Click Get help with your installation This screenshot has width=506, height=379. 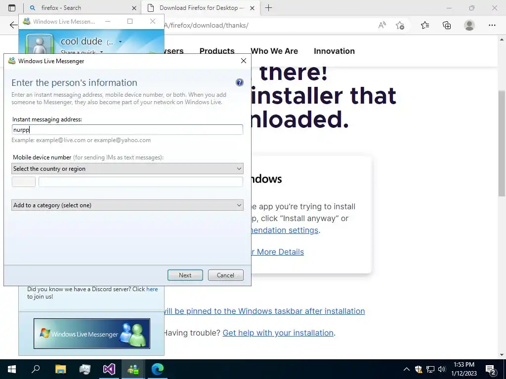(278, 333)
